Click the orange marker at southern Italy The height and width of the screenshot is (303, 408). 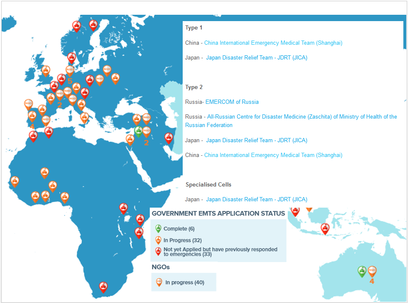pos(84,118)
